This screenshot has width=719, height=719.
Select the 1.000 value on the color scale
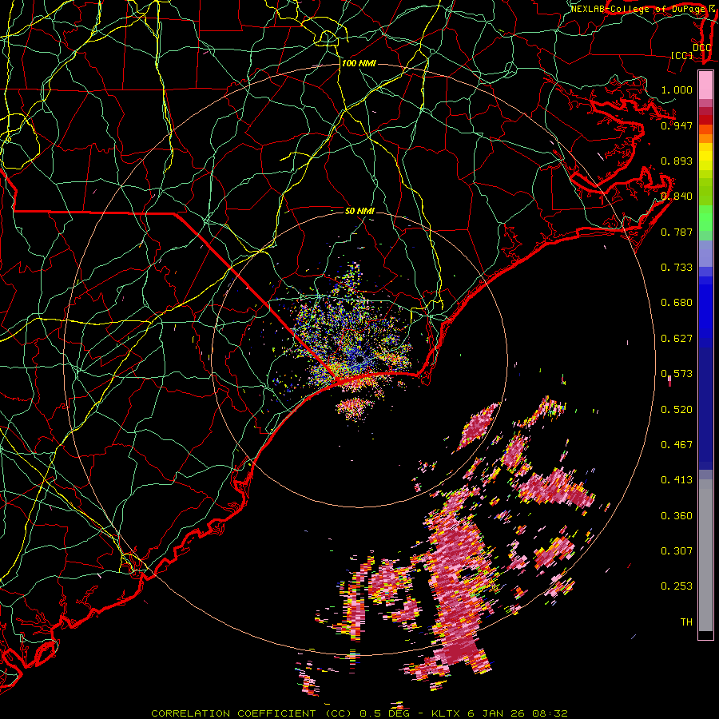[x=677, y=89]
